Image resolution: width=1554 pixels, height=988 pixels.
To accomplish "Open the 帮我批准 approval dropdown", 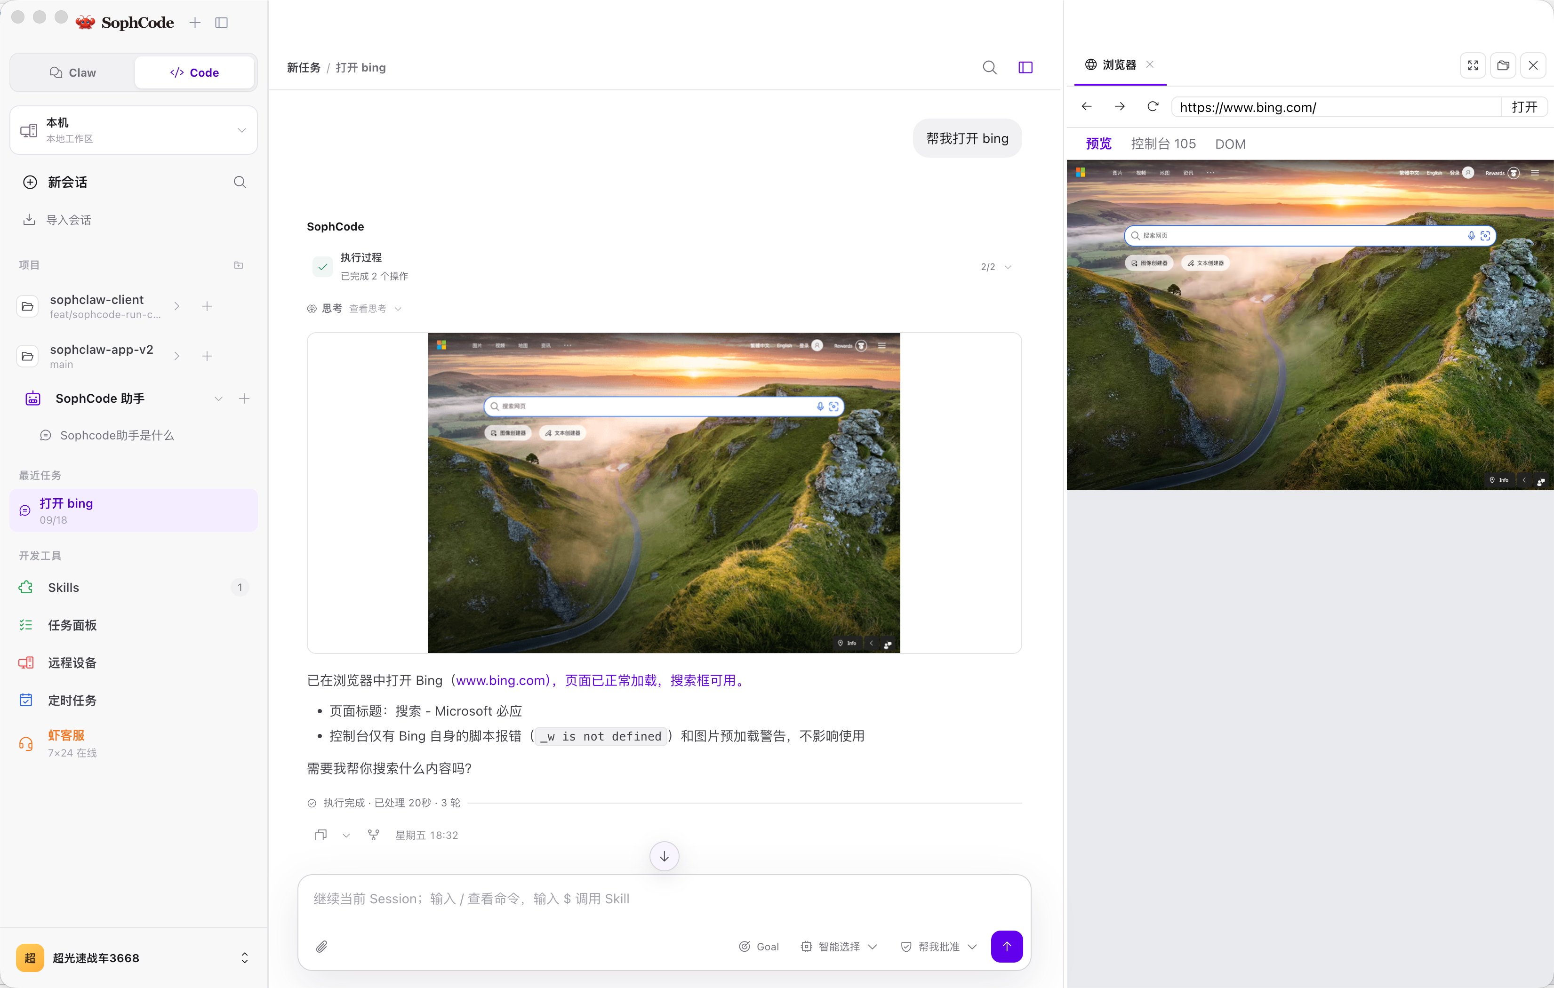I will (939, 947).
